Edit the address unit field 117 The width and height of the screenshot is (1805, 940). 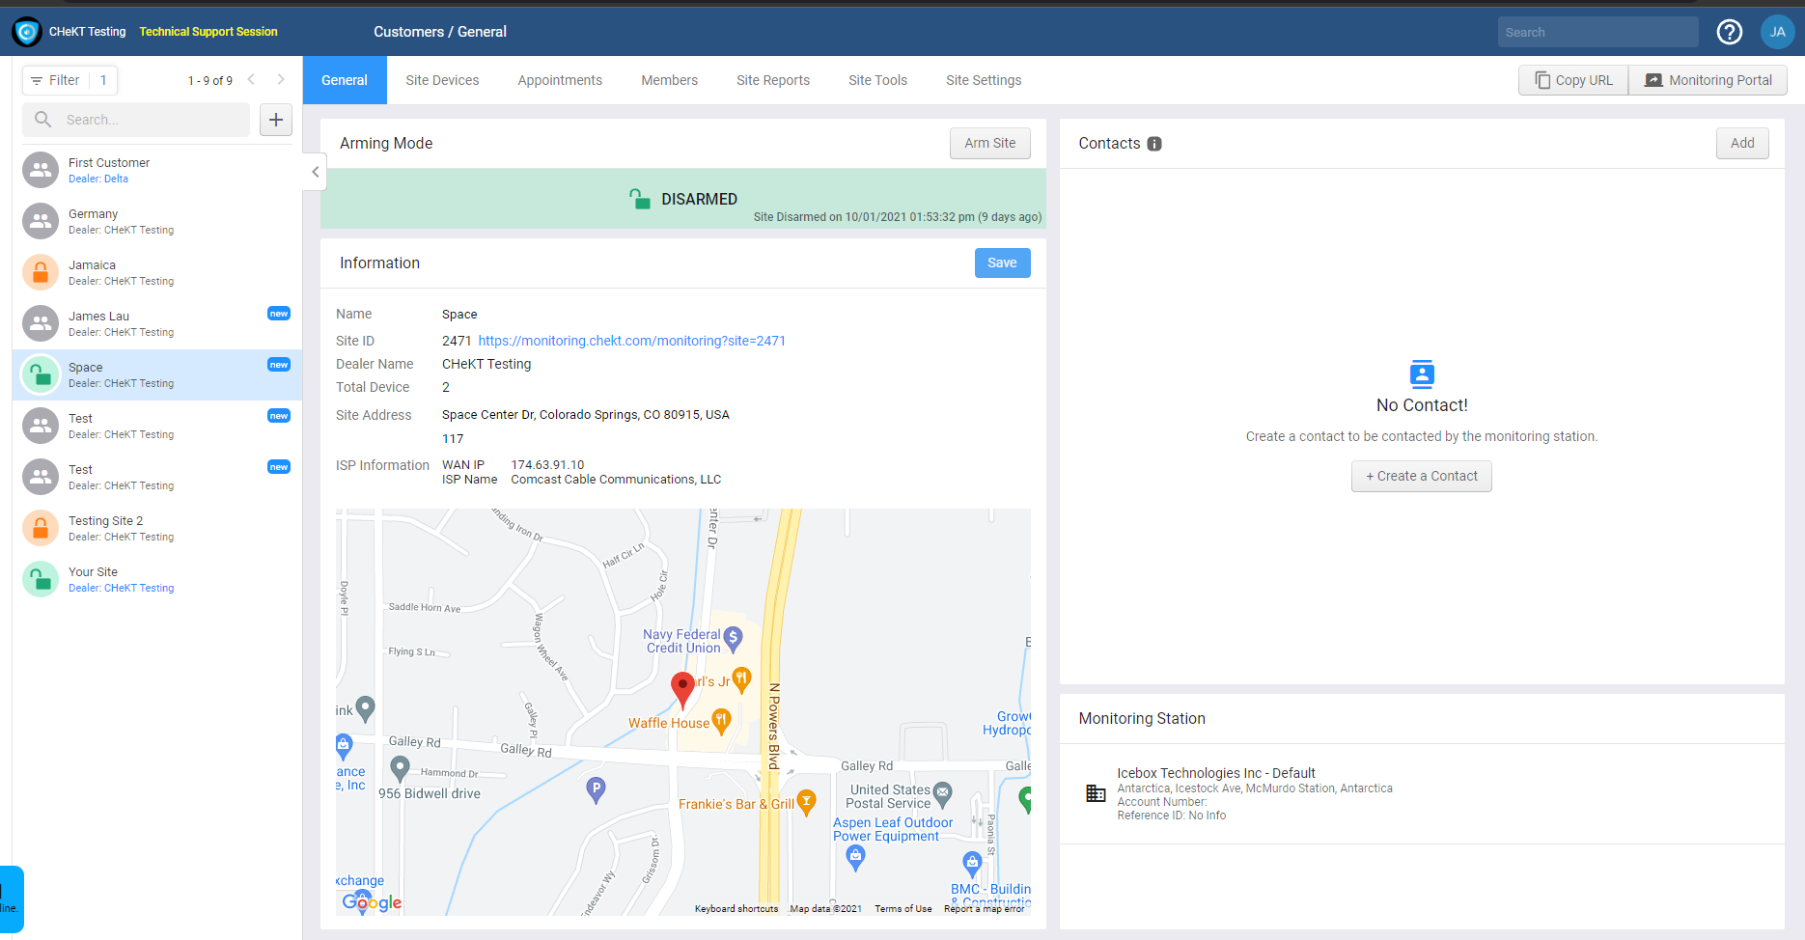(x=453, y=438)
